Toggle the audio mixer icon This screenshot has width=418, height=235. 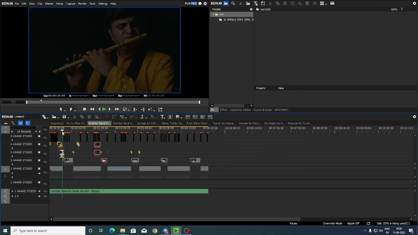point(195,117)
